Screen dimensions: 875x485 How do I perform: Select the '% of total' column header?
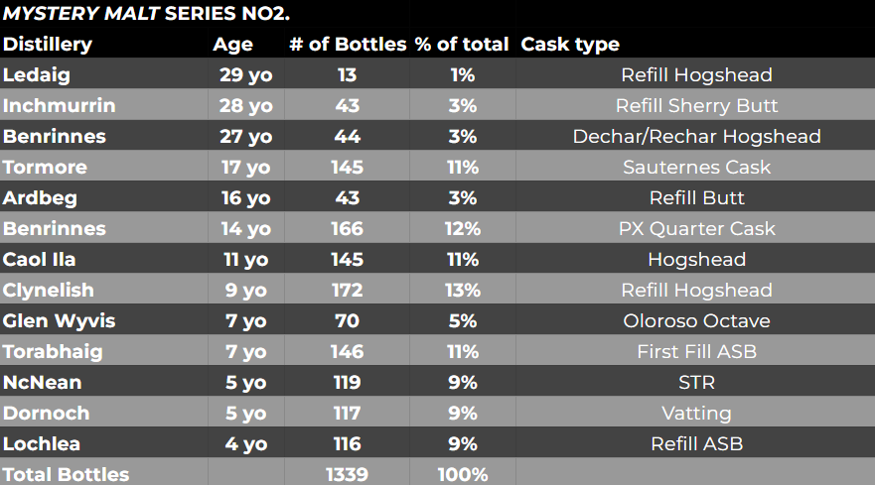click(x=462, y=45)
